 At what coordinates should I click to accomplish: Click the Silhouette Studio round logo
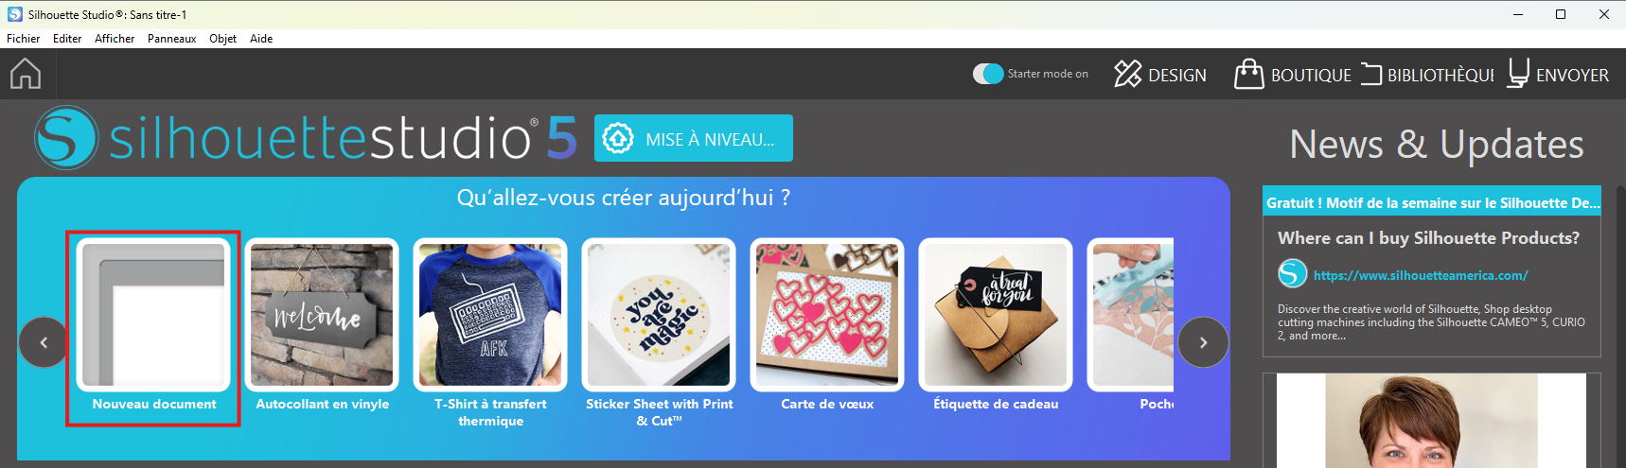(66, 138)
